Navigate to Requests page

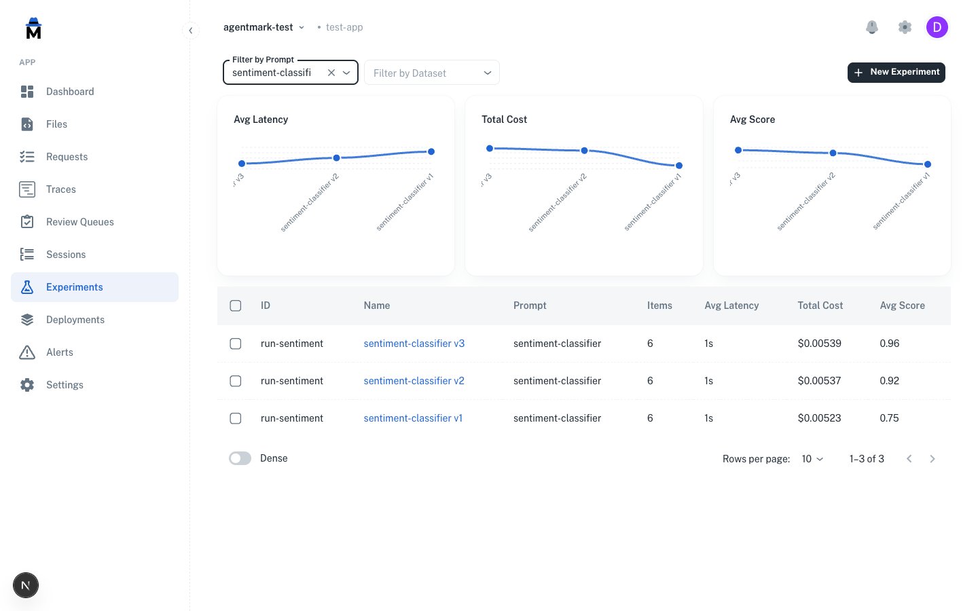tap(94, 157)
